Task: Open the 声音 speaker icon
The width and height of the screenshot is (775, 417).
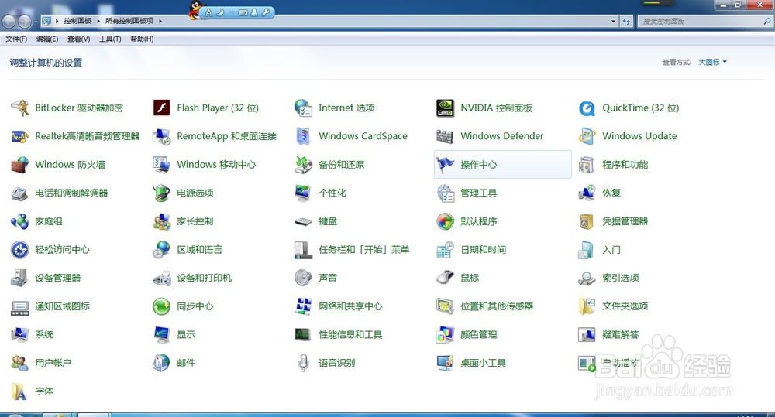Action: tap(303, 278)
